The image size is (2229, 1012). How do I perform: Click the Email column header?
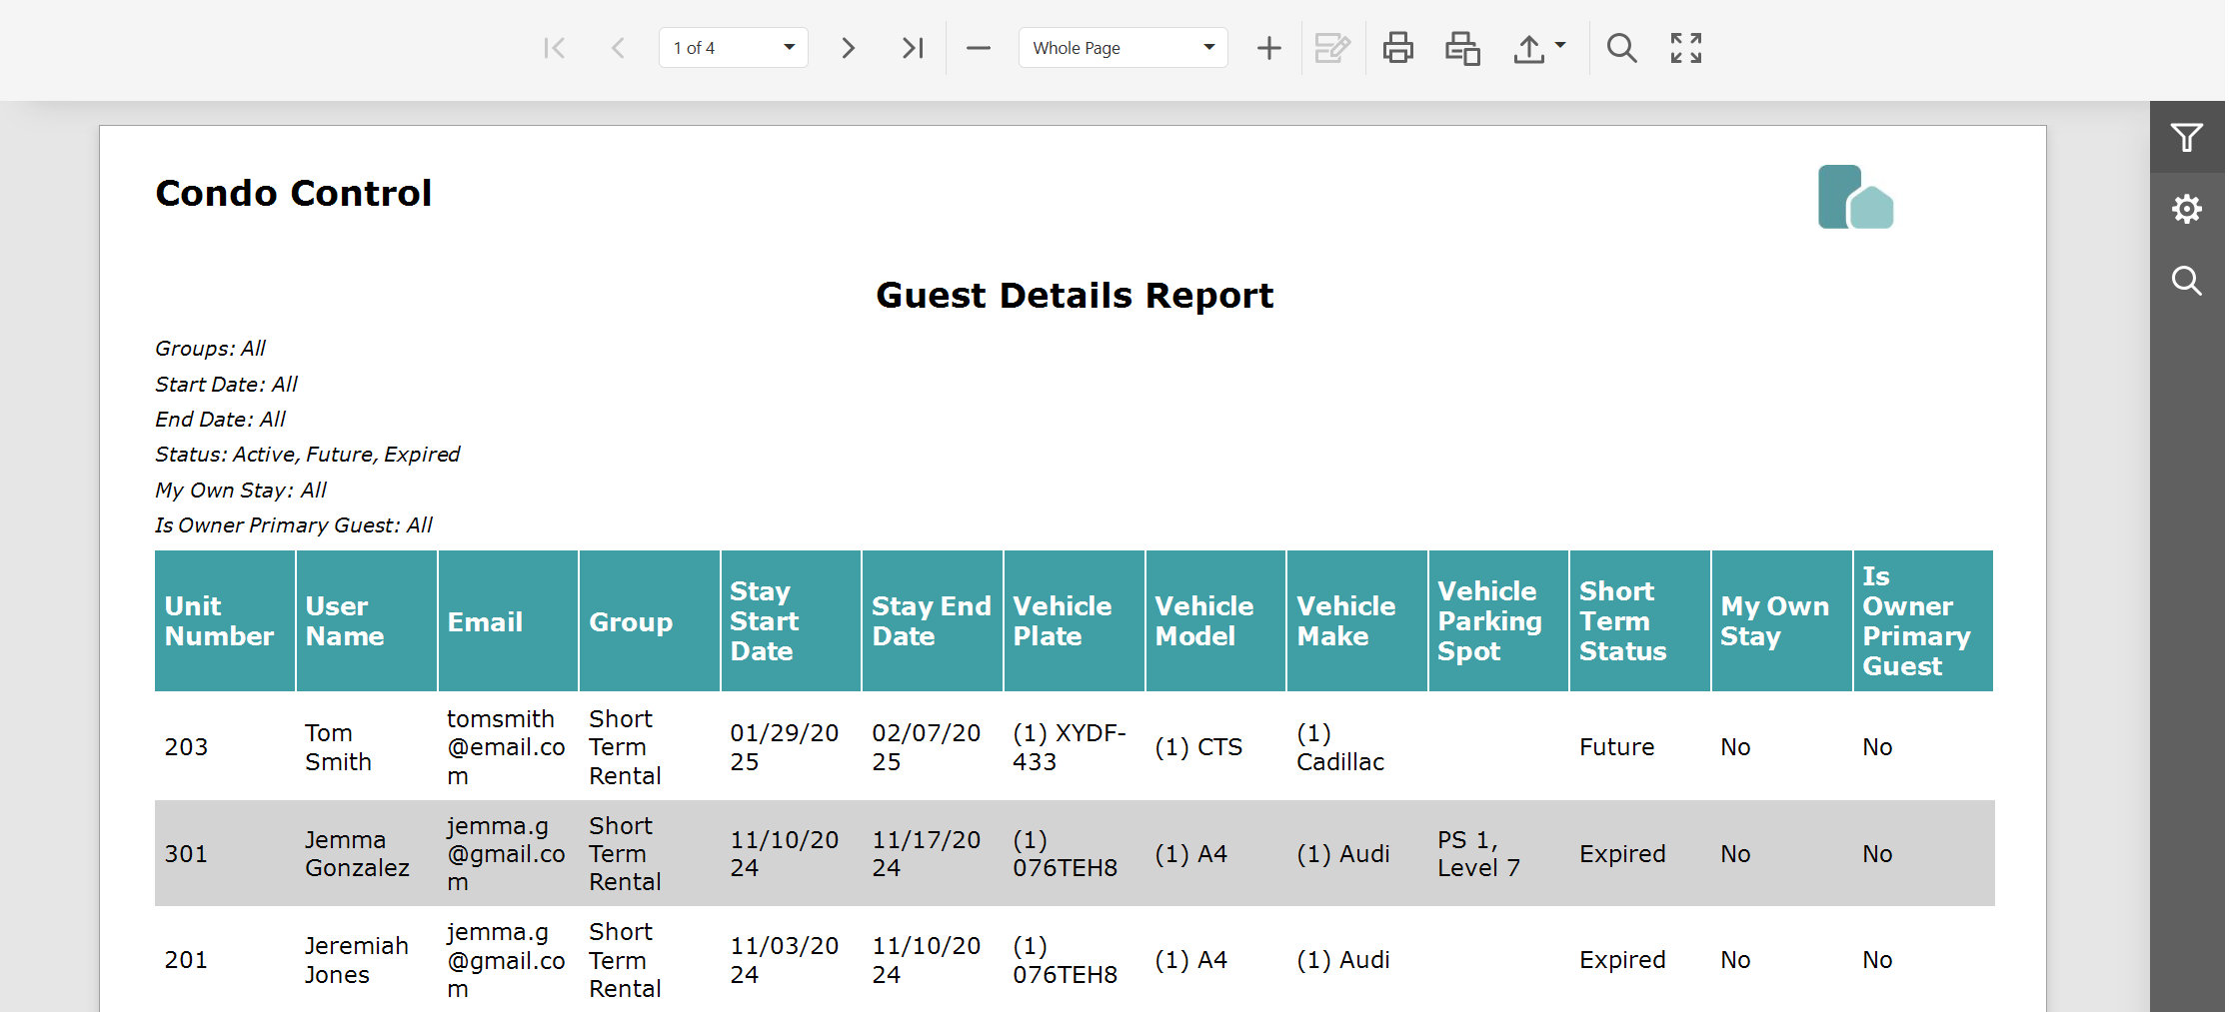[x=509, y=621]
